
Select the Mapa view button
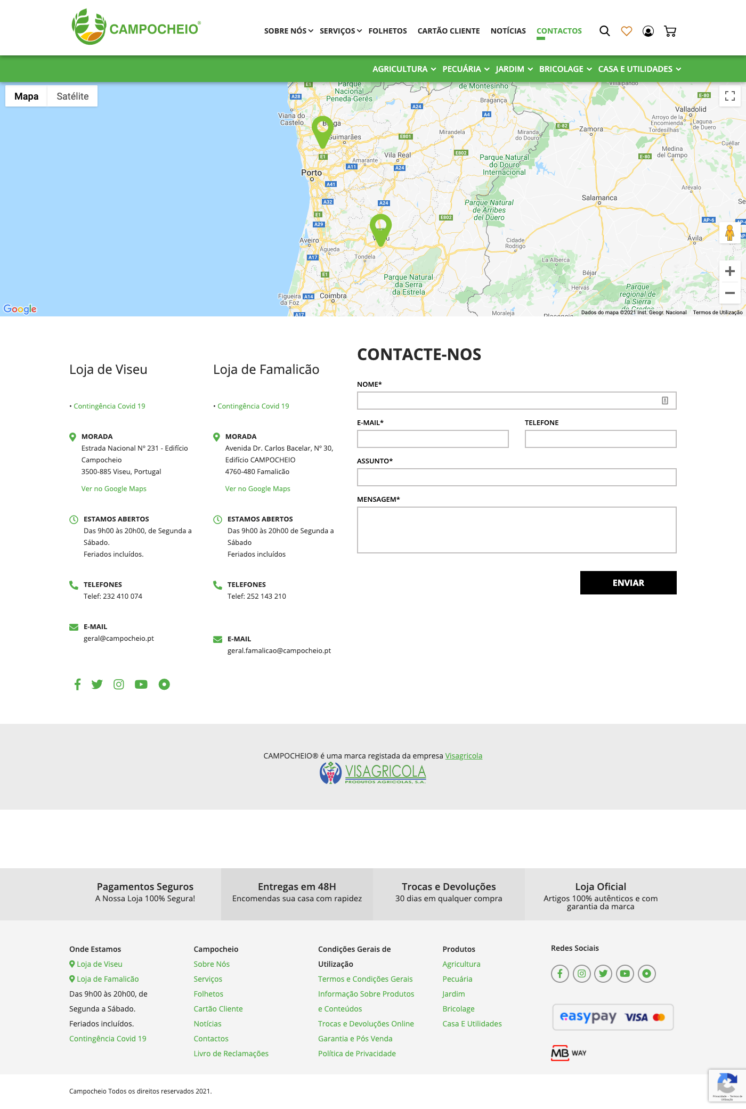click(x=26, y=96)
